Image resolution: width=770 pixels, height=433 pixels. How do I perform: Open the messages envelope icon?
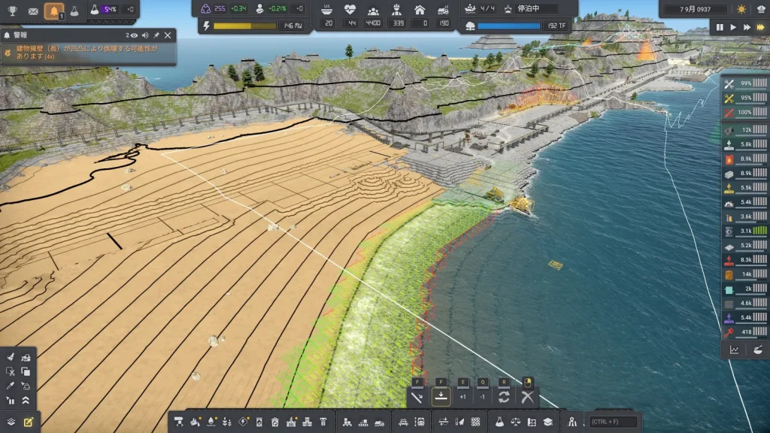coord(33,11)
